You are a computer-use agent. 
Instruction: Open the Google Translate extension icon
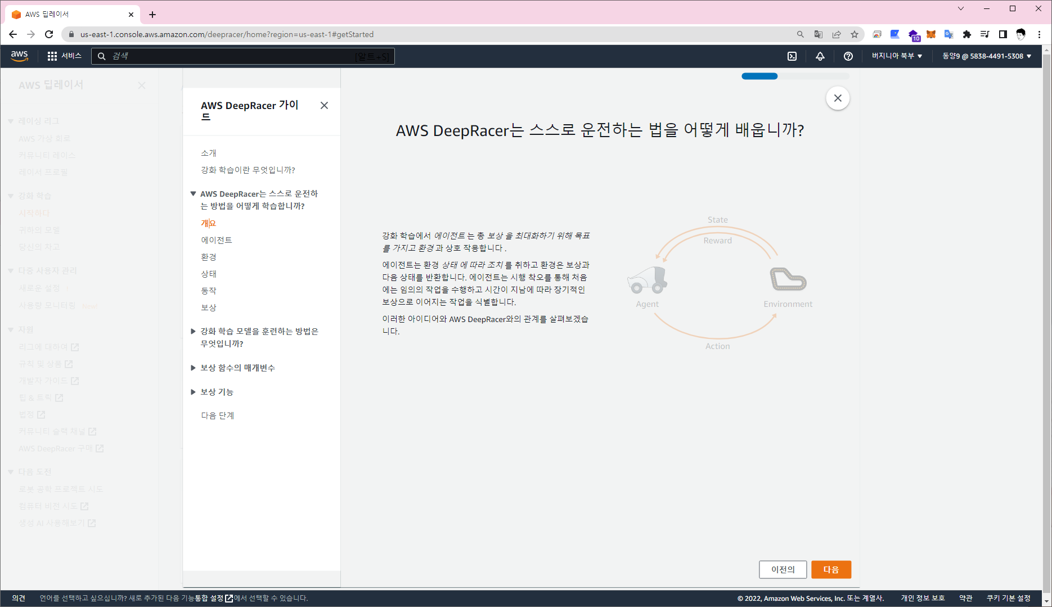click(949, 34)
